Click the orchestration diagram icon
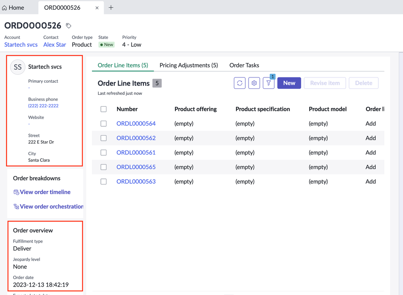This screenshot has width=403, height=295. (16, 206)
